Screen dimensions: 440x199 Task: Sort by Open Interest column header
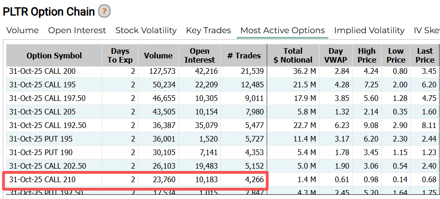click(199, 56)
